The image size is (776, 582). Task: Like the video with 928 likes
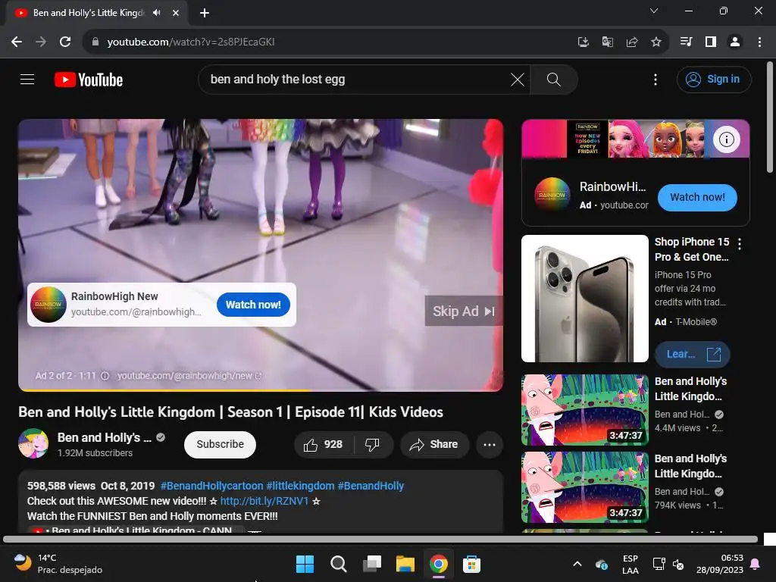click(324, 444)
